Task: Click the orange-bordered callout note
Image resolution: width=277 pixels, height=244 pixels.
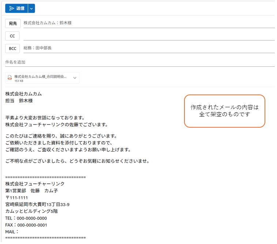Action: pyautogui.click(x=224, y=111)
